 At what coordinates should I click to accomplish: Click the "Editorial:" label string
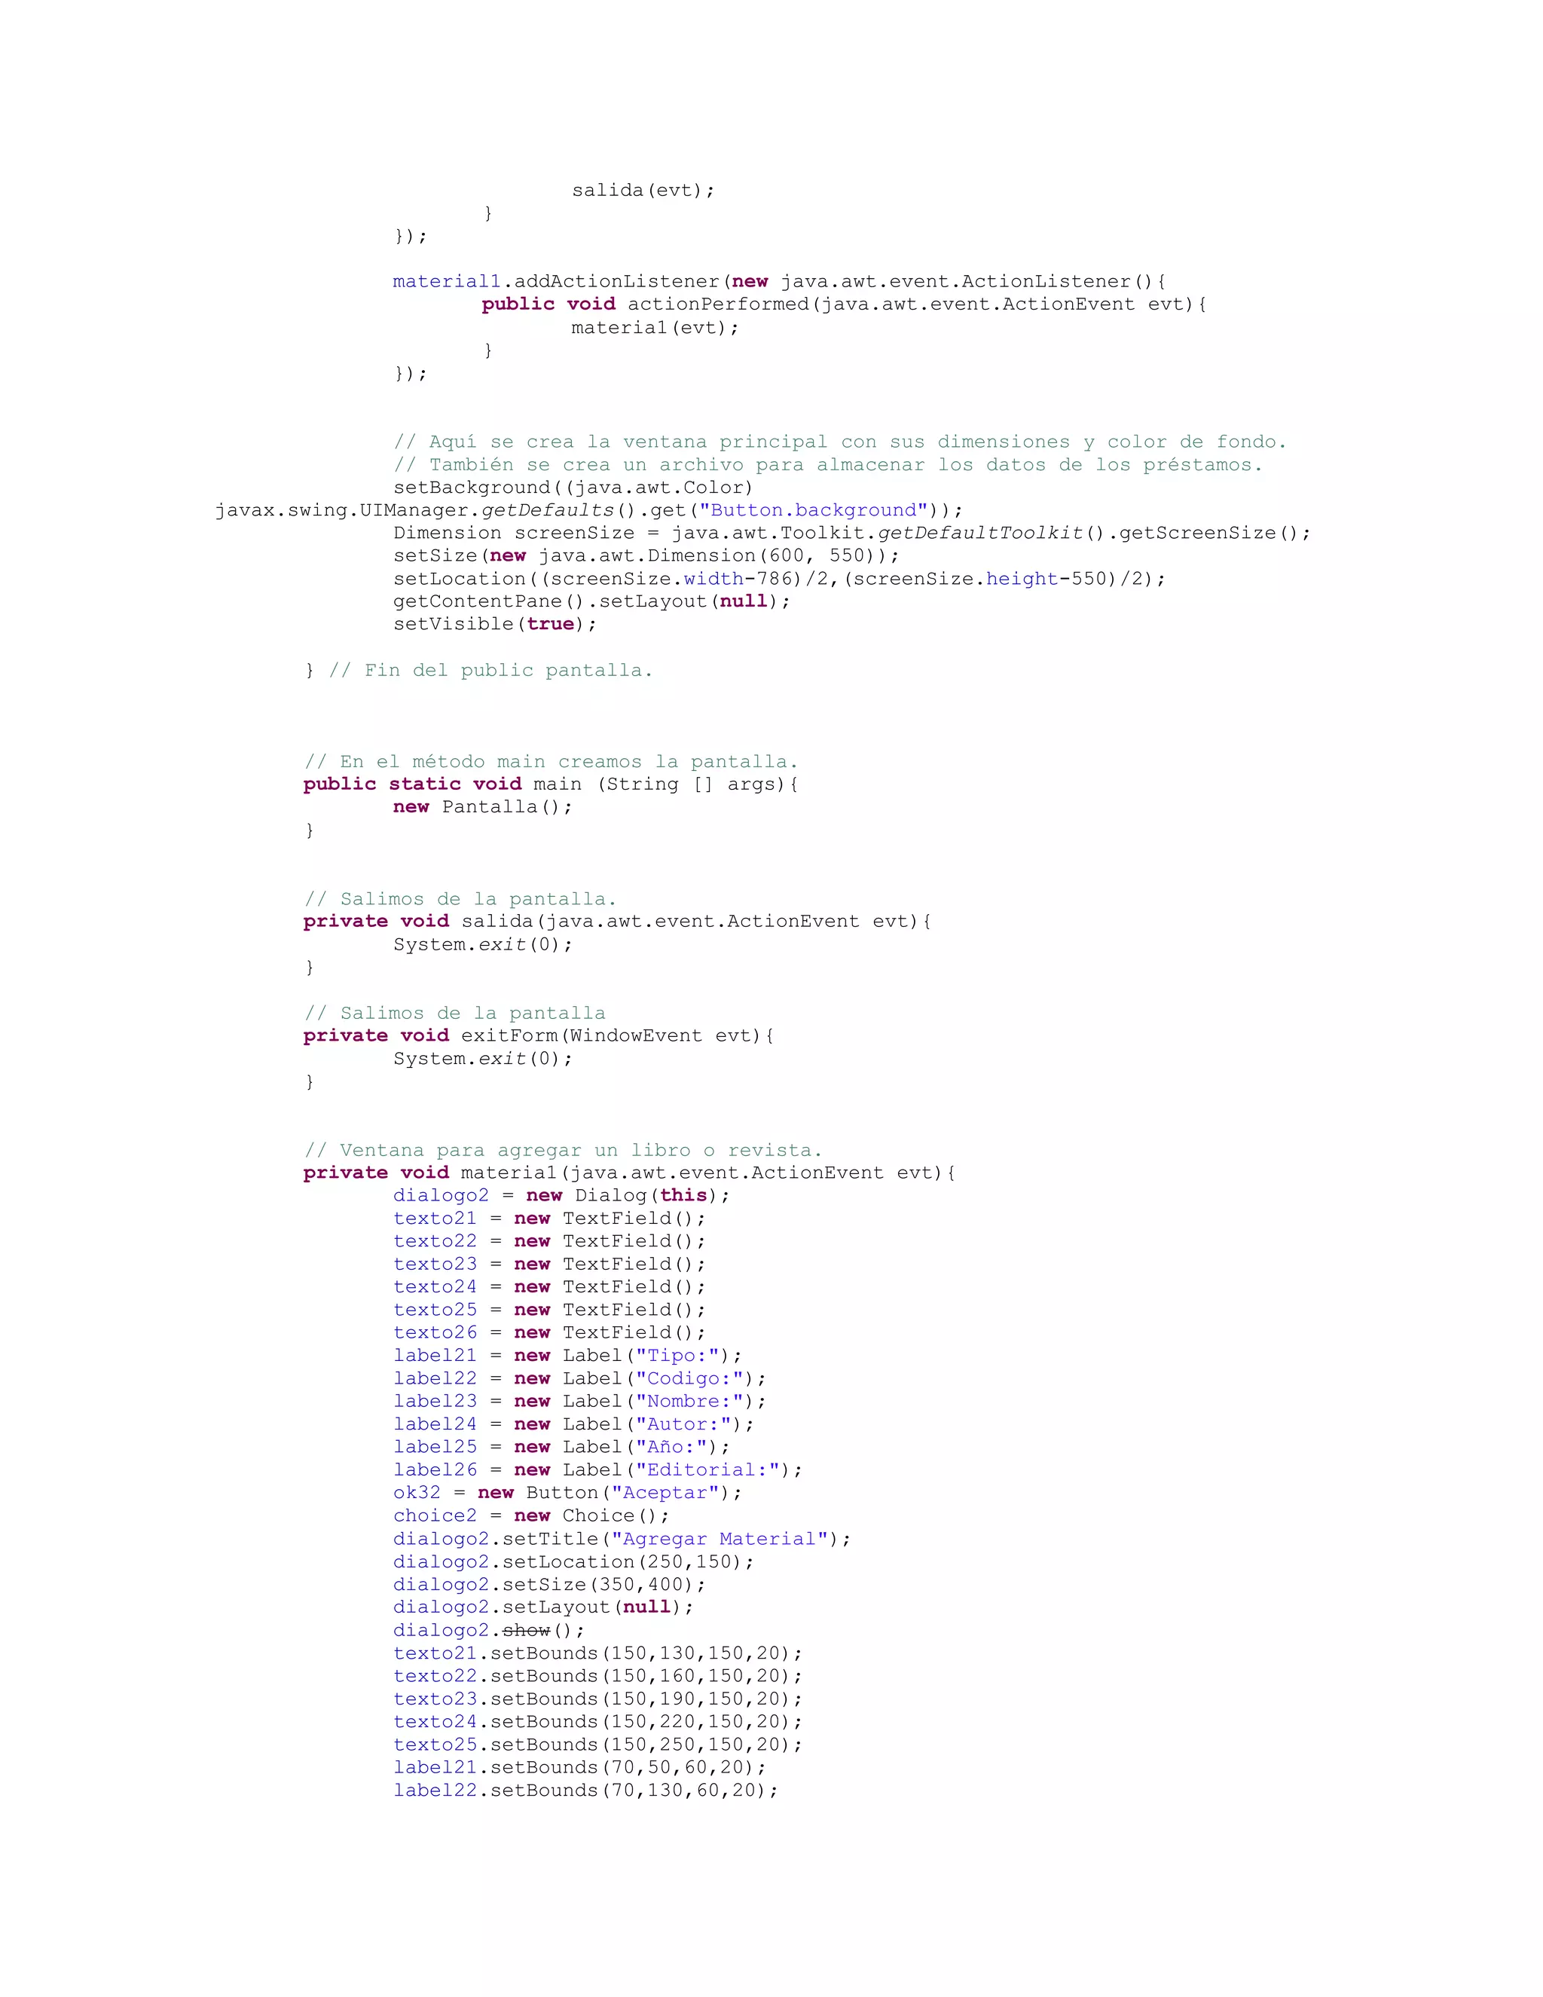click(x=712, y=1470)
